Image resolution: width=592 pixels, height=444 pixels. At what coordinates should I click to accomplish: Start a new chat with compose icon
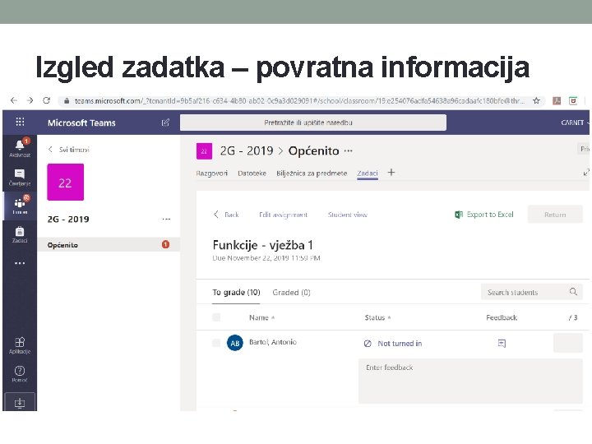click(x=165, y=123)
